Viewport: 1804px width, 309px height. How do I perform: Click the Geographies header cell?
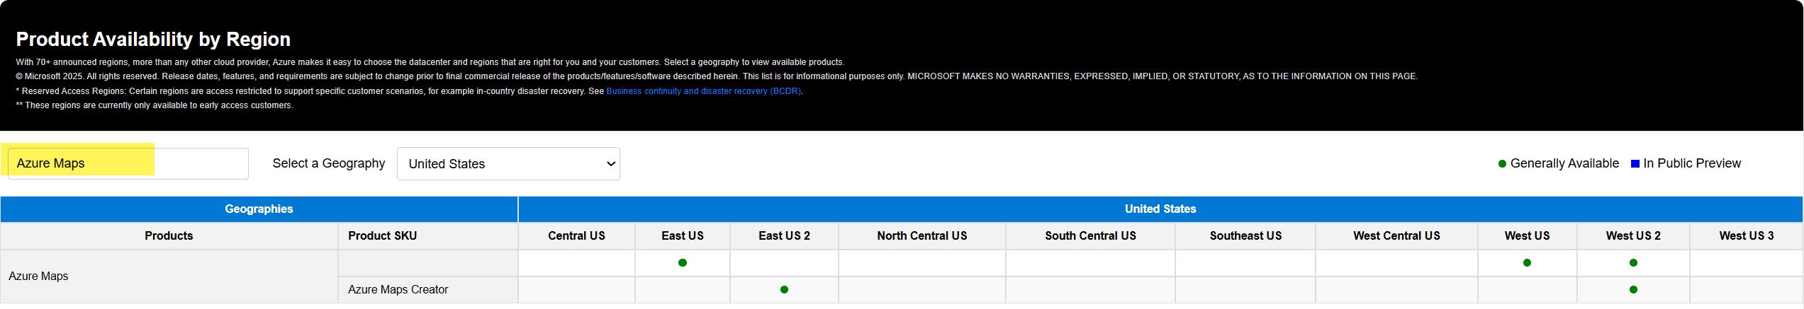pos(259,209)
